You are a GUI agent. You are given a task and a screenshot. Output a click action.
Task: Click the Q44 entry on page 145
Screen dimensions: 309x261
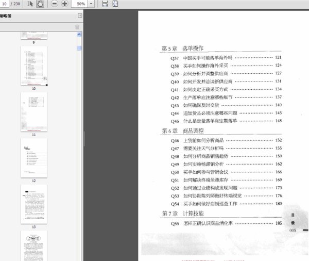click(226, 113)
